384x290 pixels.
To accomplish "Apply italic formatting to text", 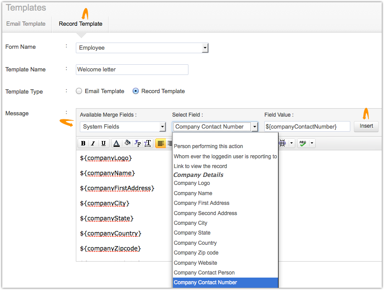I will [93, 143].
